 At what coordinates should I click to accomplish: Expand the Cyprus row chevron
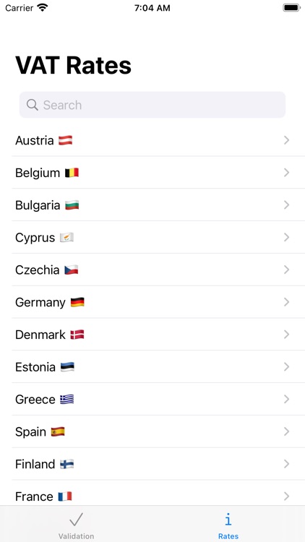(x=286, y=237)
